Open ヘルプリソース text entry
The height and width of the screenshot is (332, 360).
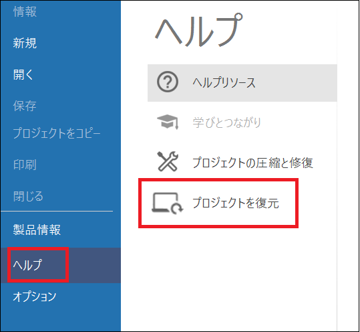pos(224,82)
